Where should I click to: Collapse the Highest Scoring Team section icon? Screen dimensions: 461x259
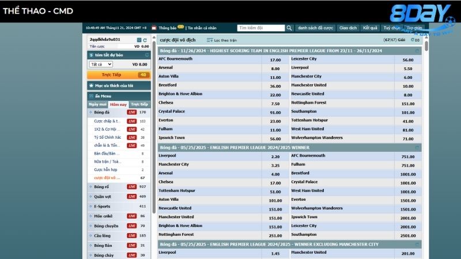click(417, 51)
